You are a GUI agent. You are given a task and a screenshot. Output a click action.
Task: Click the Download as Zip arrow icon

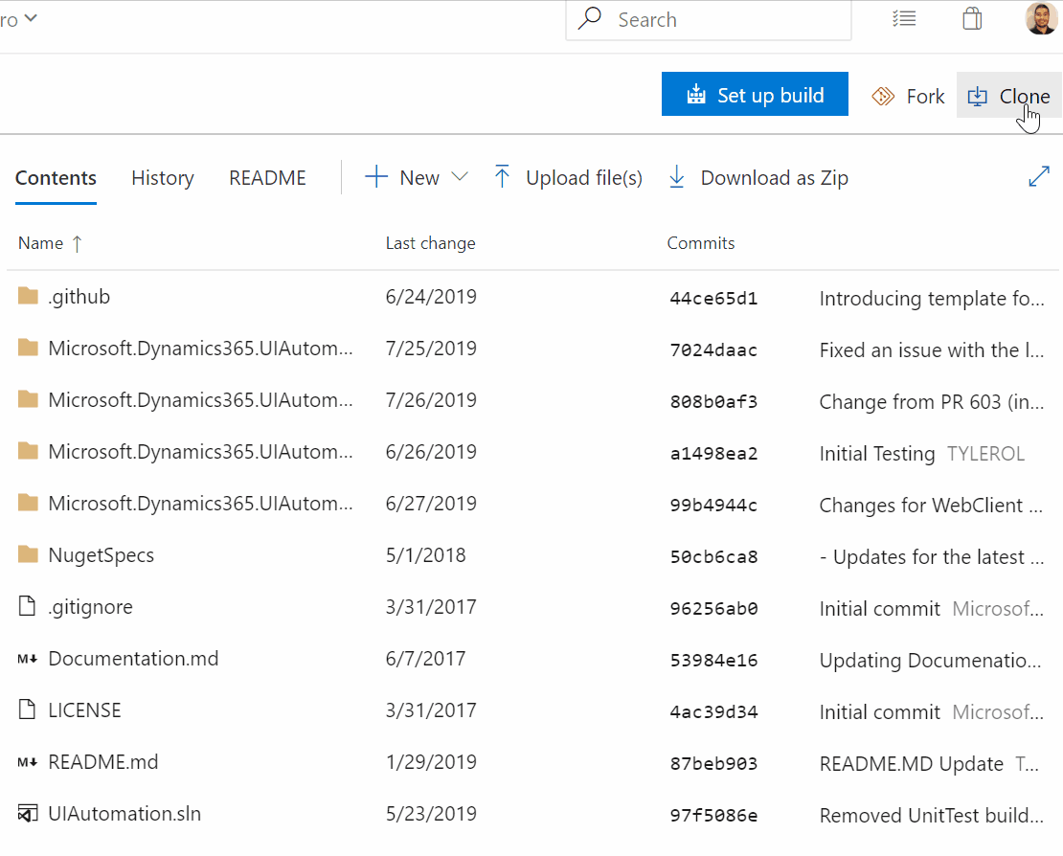[x=677, y=177]
